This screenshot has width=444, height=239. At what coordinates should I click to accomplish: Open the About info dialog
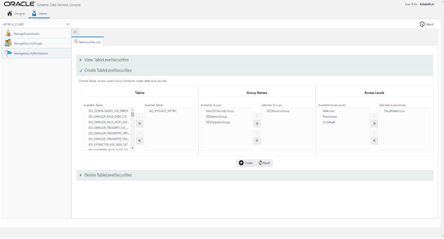(427, 24)
